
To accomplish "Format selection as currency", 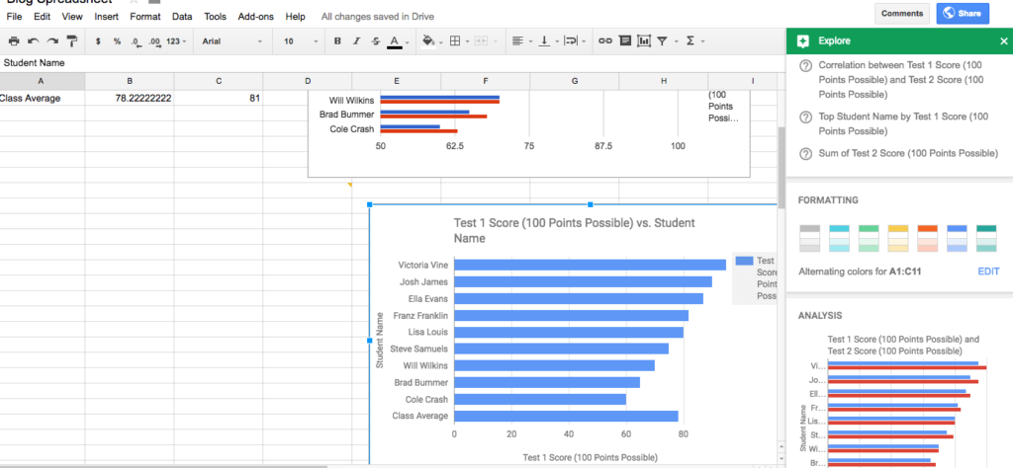I will 98,41.
